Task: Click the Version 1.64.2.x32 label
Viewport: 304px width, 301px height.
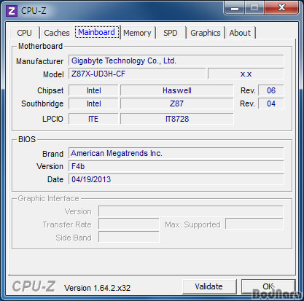Action: click(97, 288)
